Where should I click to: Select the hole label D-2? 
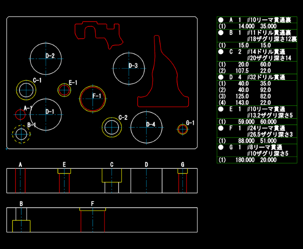(50, 56)
